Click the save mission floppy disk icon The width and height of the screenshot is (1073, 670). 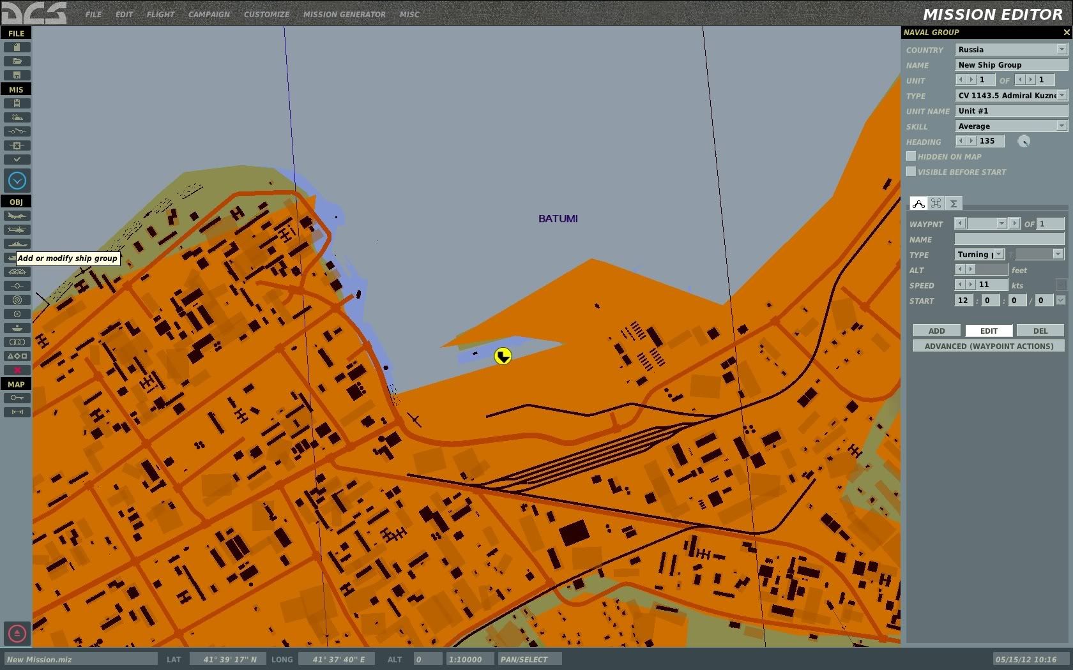[x=17, y=75]
